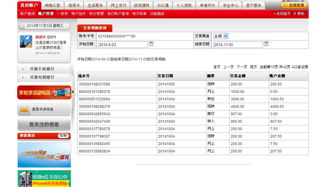Image resolution: width=320 pixels, height=187 pixels.
Task: Open the 交易渠道 dropdown showing 全部
Action: [220, 36]
